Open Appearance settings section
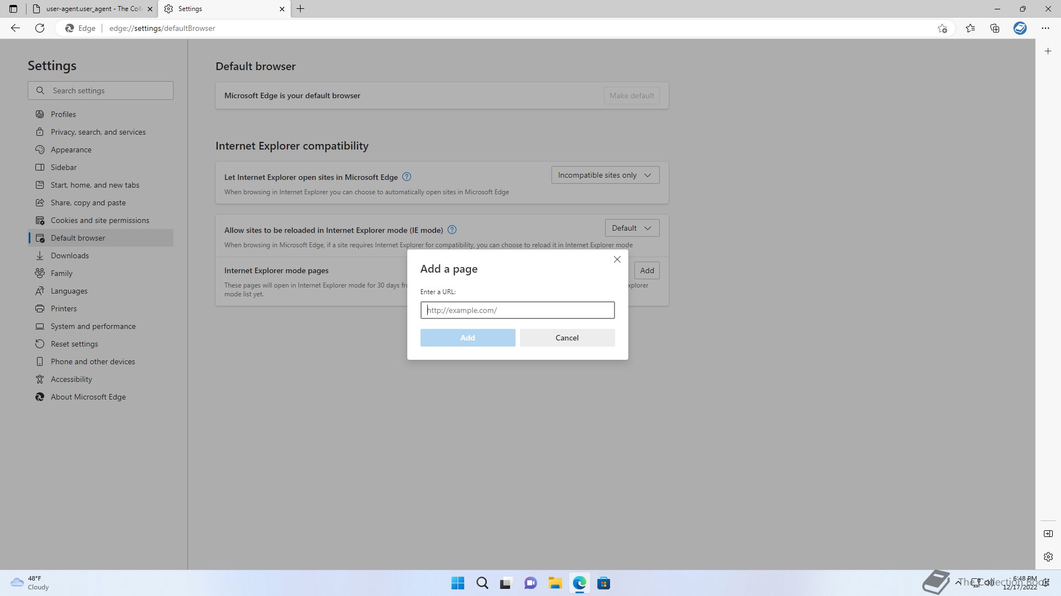This screenshot has width=1061, height=596. [x=101, y=150]
